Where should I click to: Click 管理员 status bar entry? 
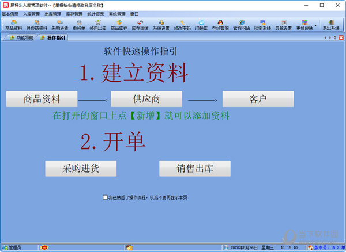click(x=12, y=247)
